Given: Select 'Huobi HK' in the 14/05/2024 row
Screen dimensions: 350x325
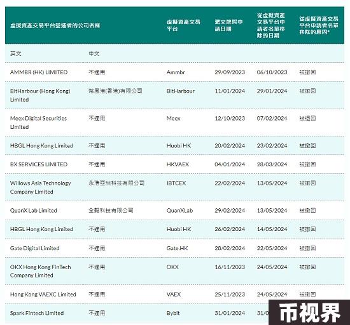Looking at the screenshot, I should tap(179, 229).
